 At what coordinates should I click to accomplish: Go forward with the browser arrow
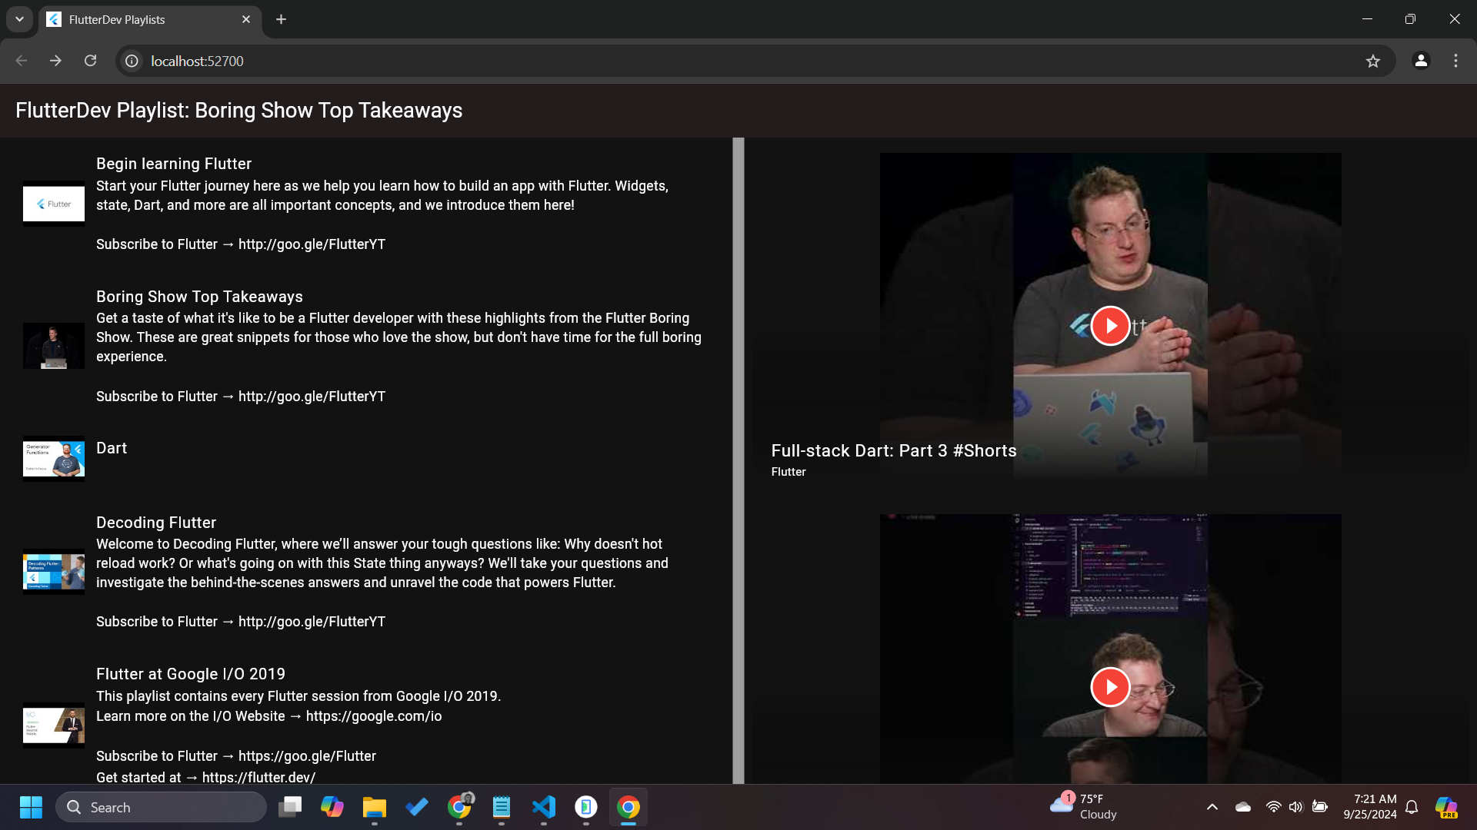pyautogui.click(x=55, y=61)
